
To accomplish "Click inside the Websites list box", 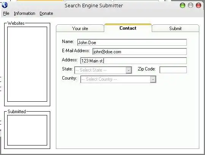I will tap(27, 64).
